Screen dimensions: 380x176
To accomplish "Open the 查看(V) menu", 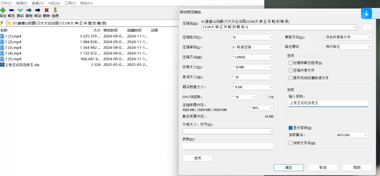I will (38, 3).
